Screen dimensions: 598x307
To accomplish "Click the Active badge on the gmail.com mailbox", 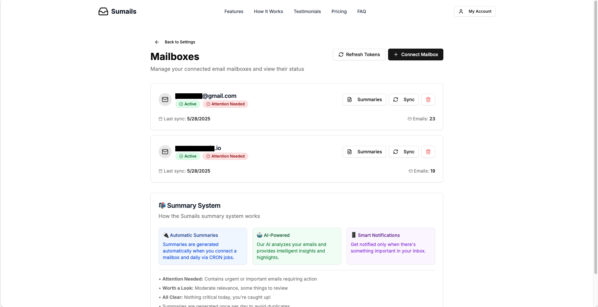I will [188, 104].
